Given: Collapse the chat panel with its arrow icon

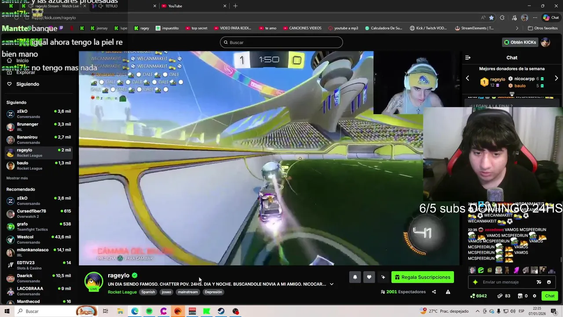Looking at the screenshot, I should (468, 58).
